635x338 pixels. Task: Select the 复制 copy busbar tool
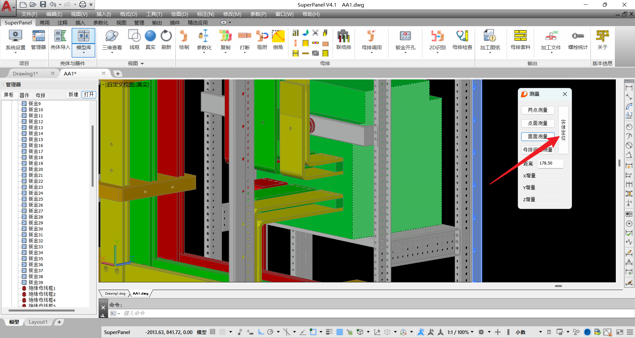pos(225,40)
